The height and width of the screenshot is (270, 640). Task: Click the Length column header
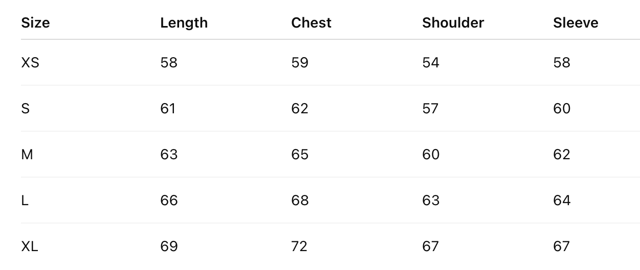pyautogui.click(x=184, y=23)
